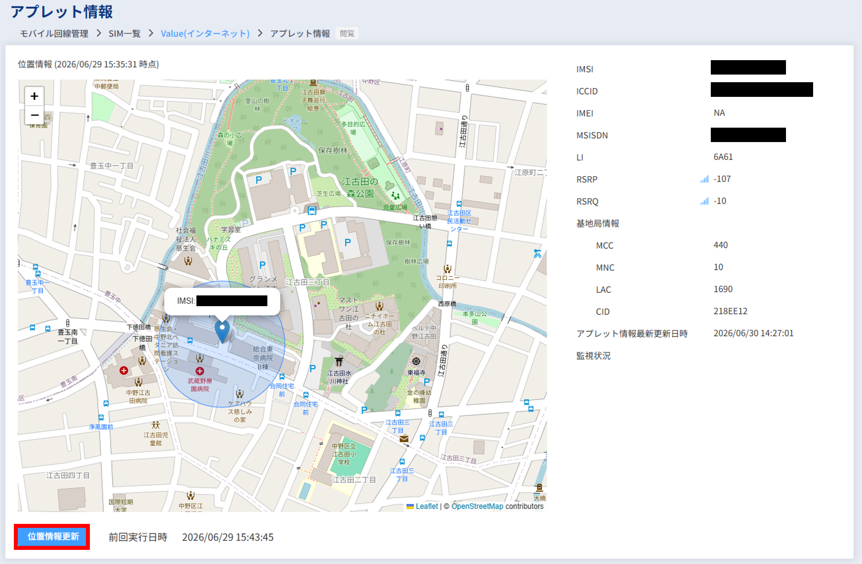Click the 基地局情報 section label
The image size is (862, 564).
(x=597, y=223)
